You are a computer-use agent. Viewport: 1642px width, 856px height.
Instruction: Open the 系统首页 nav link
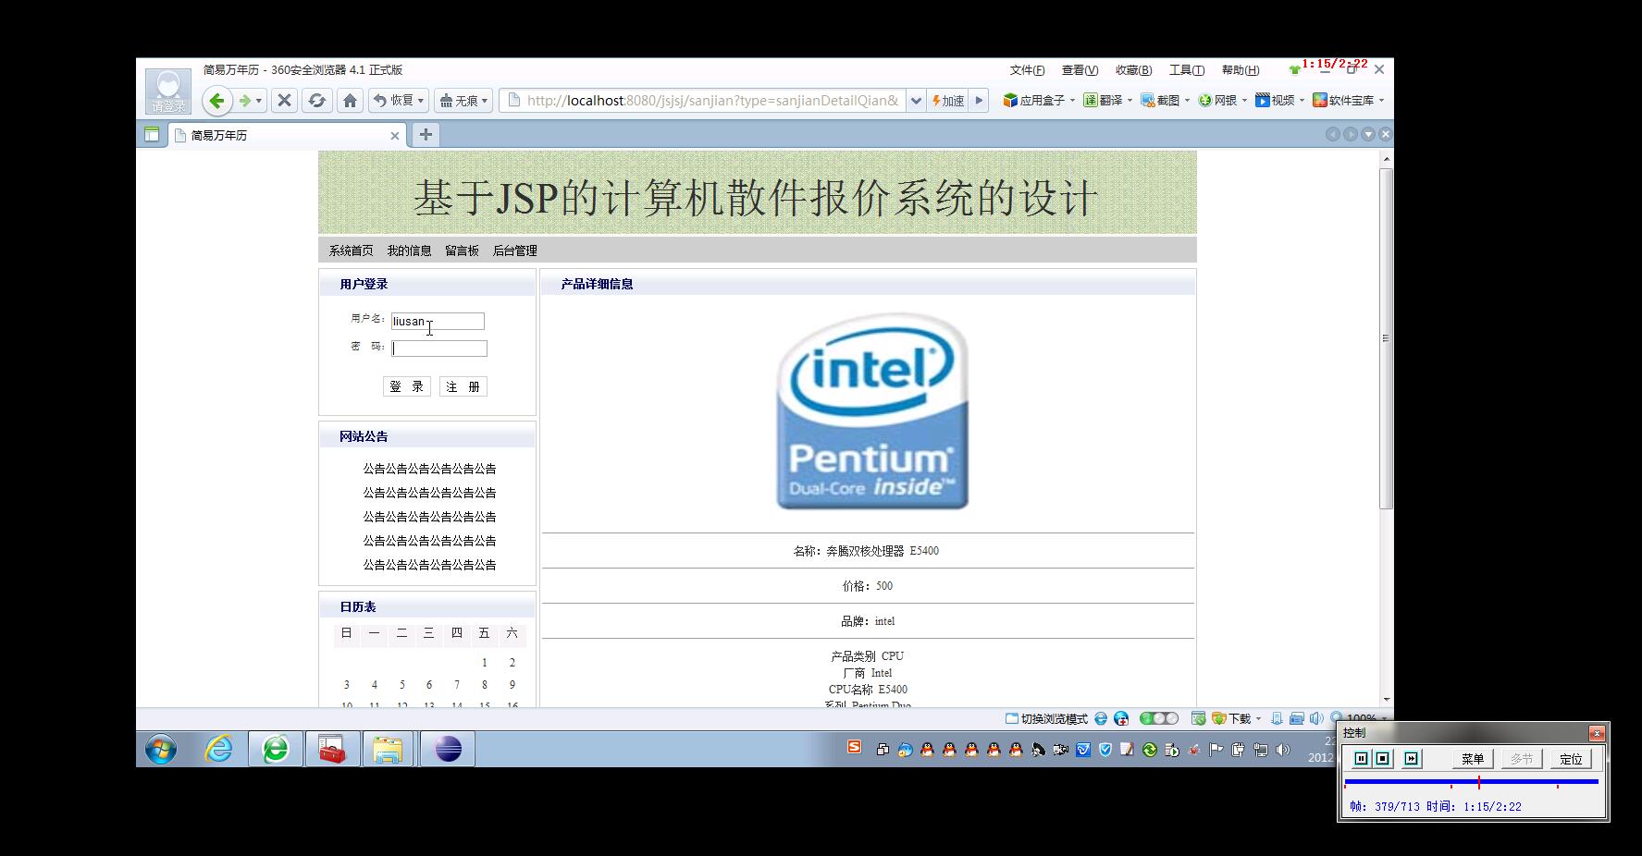point(352,251)
